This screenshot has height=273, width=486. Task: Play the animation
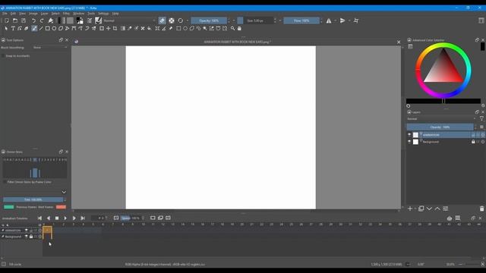pyautogui.click(x=65, y=218)
